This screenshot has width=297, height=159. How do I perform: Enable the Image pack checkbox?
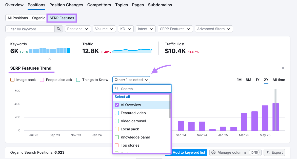point(12,79)
